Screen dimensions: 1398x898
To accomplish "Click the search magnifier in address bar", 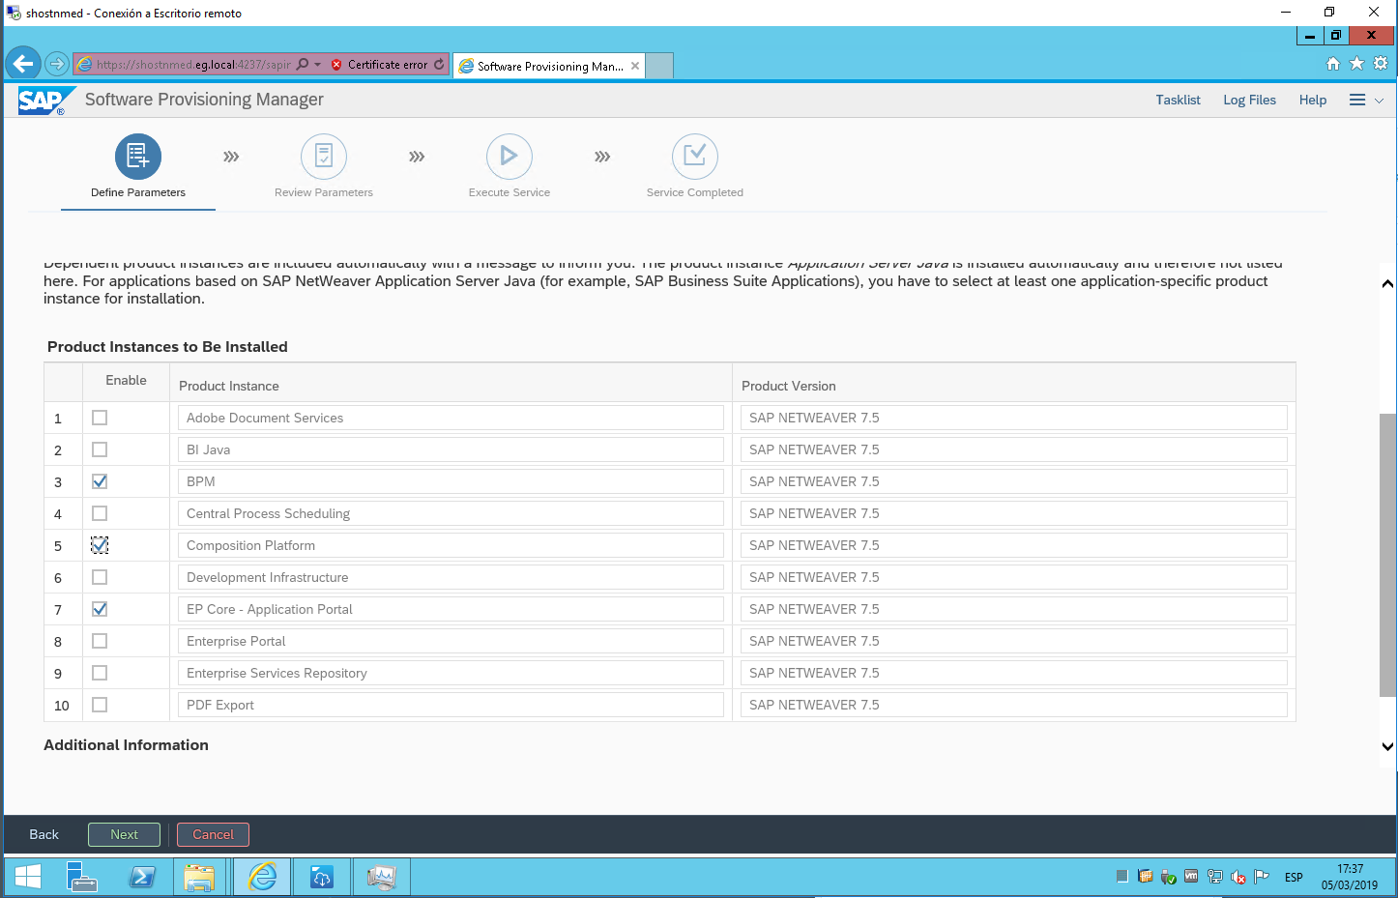I will (303, 65).
